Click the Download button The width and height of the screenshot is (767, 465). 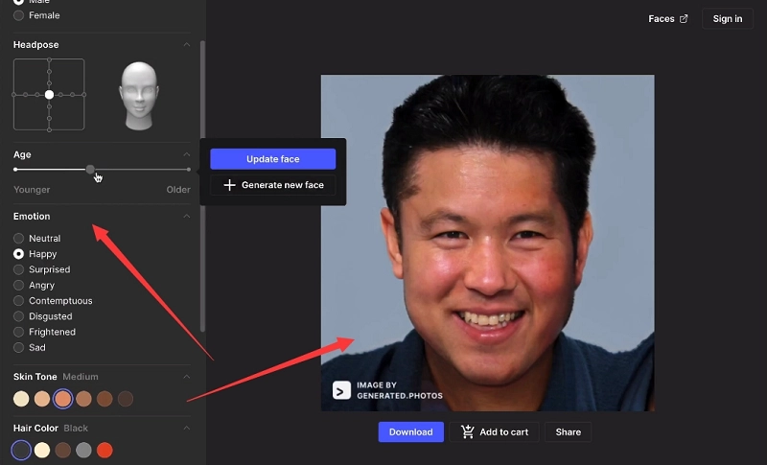410,431
